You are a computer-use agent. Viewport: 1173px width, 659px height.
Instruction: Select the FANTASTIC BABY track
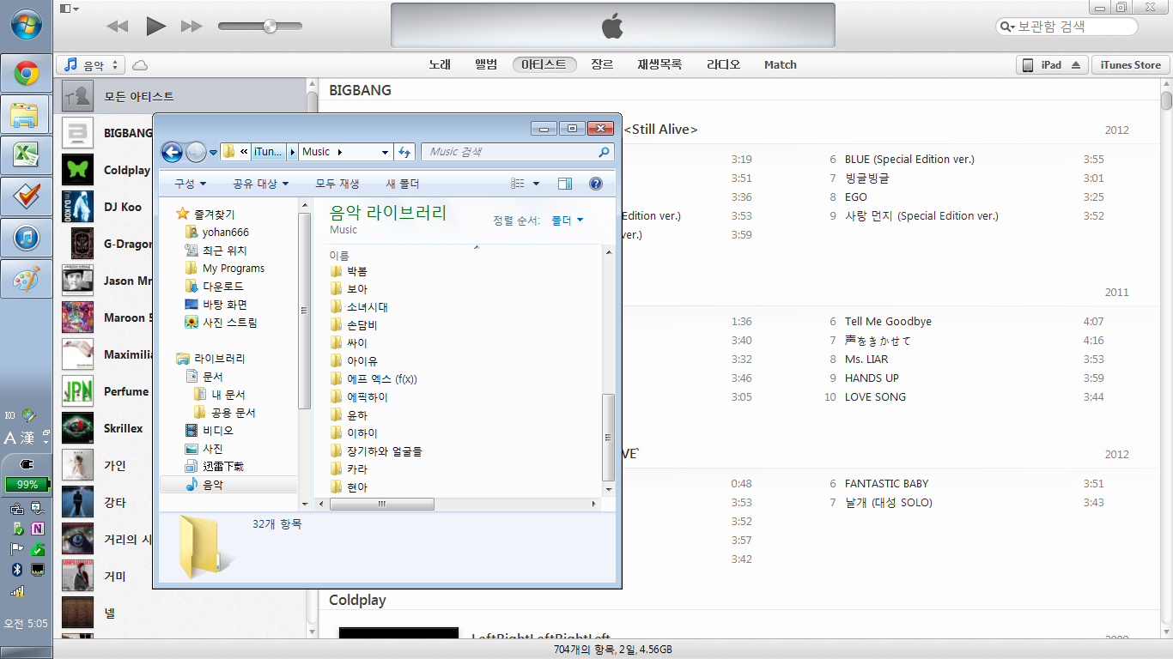[886, 484]
